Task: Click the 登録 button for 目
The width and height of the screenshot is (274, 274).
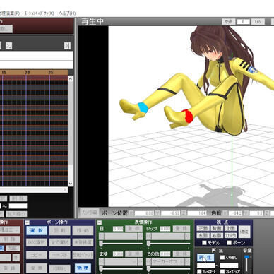Action: tap(133, 228)
